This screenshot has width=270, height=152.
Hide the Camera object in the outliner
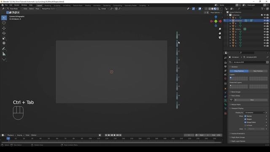click(x=265, y=29)
